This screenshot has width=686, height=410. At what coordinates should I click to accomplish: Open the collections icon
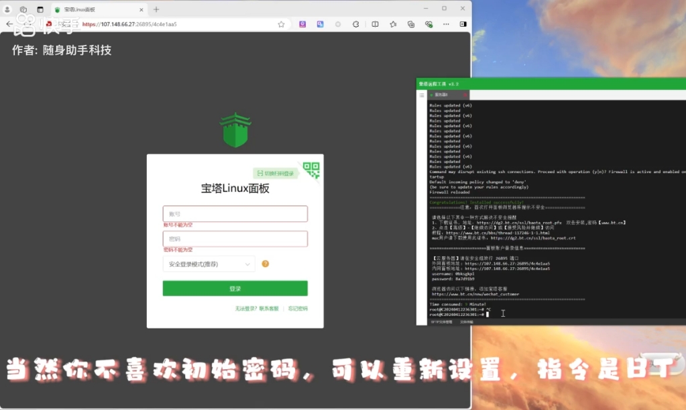(x=411, y=24)
